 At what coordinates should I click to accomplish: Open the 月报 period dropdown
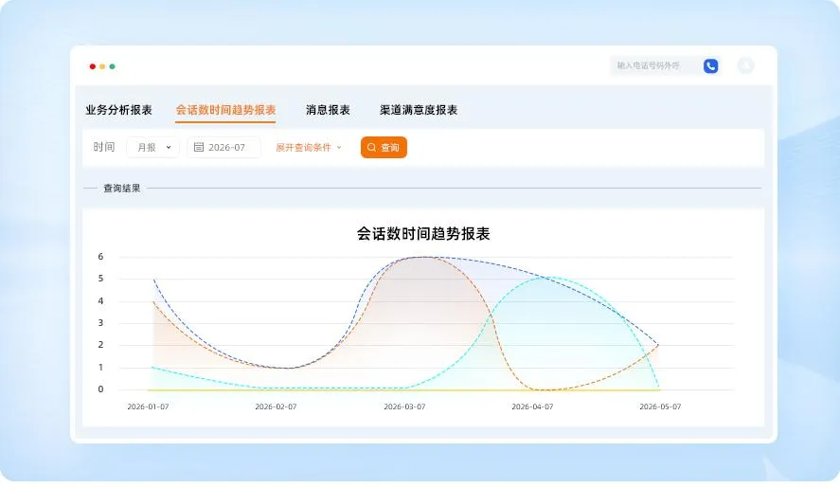coord(153,148)
